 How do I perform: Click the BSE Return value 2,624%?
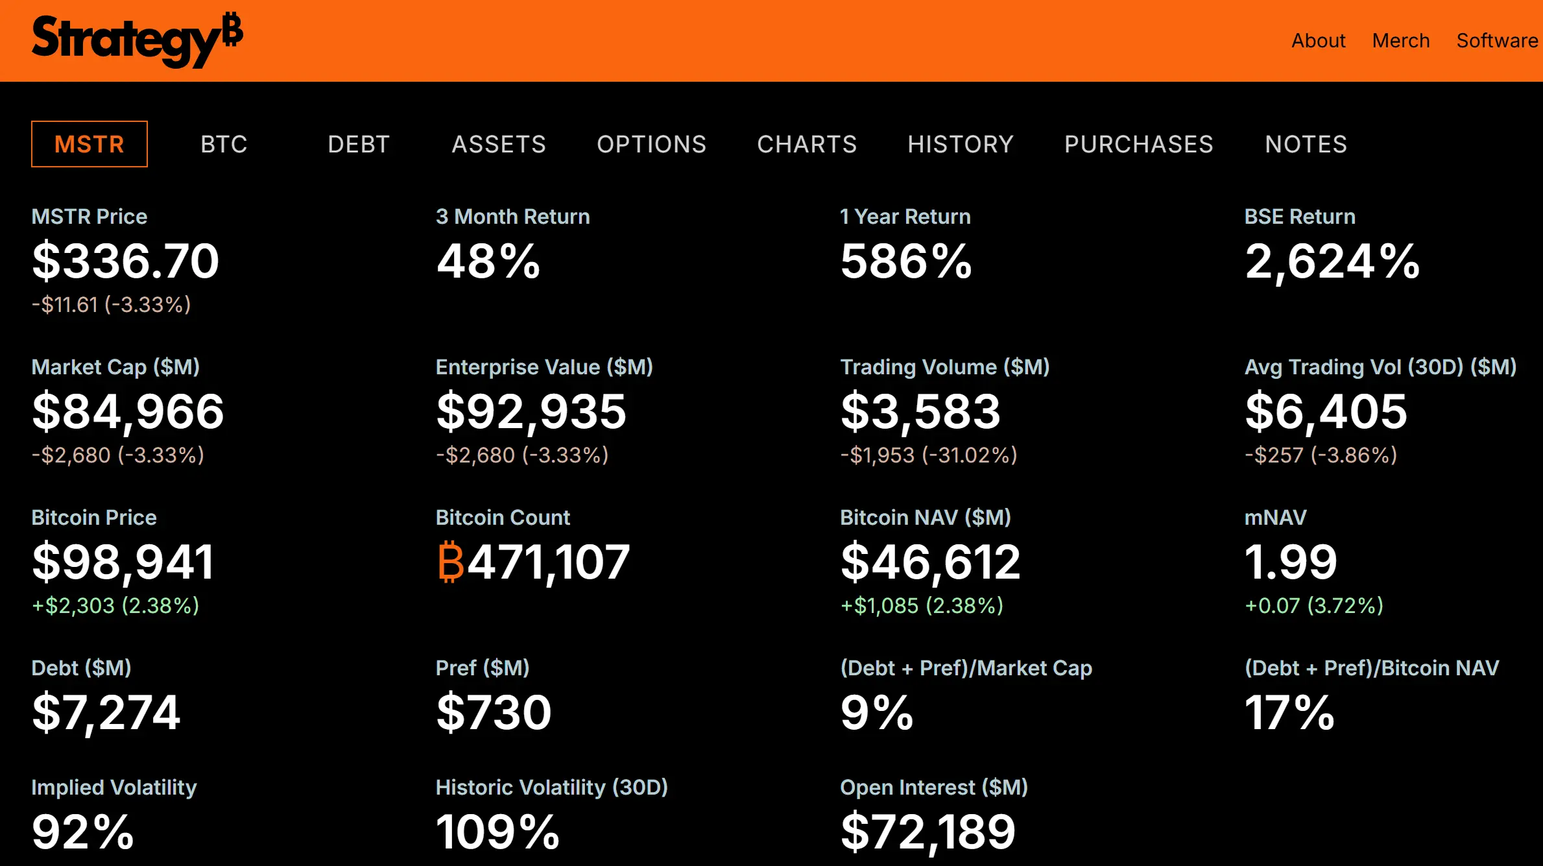click(x=1332, y=261)
